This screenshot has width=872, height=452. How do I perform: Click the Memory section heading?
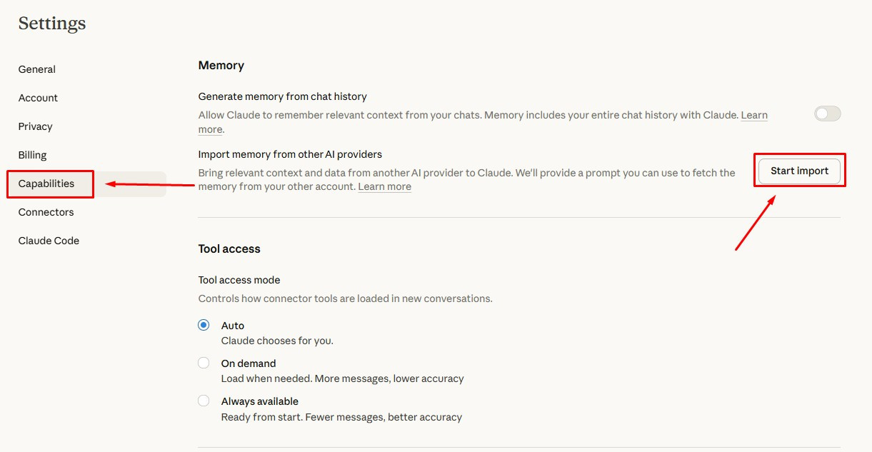tap(221, 65)
